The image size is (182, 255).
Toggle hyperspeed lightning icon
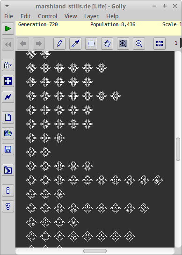click(8, 97)
